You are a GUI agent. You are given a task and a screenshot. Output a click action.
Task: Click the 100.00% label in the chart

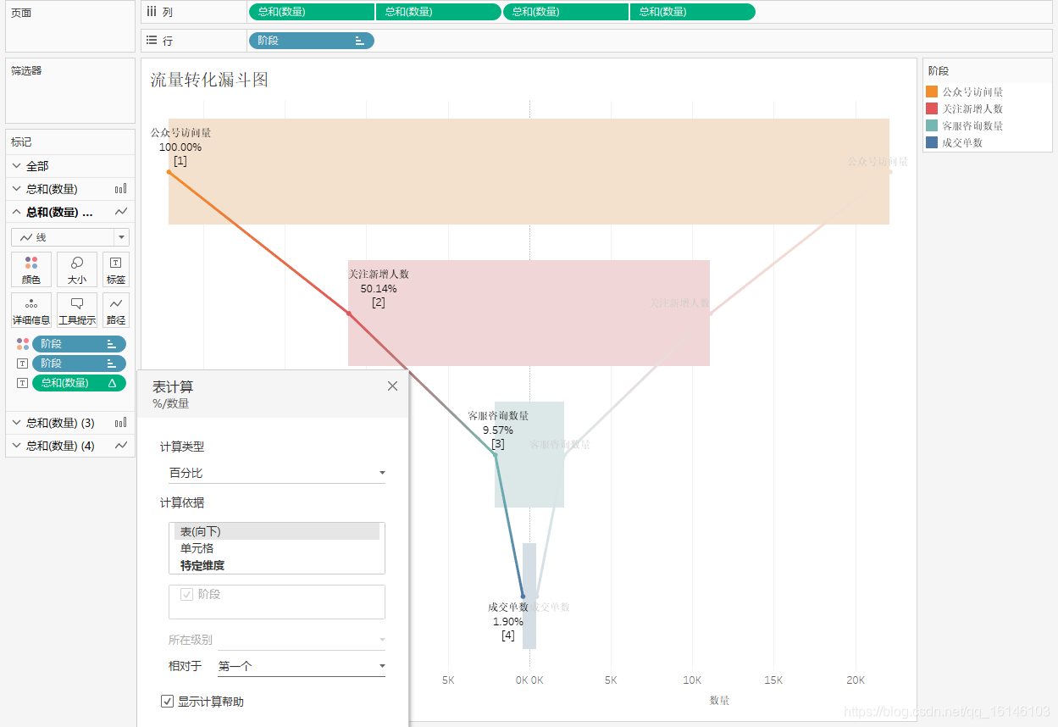point(180,147)
